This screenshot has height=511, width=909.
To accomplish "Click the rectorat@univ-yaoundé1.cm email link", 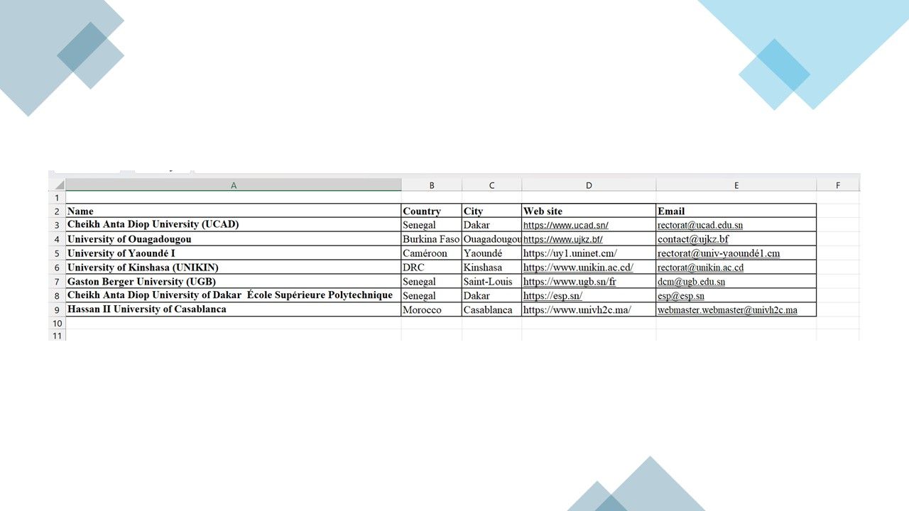I will click(x=719, y=254).
